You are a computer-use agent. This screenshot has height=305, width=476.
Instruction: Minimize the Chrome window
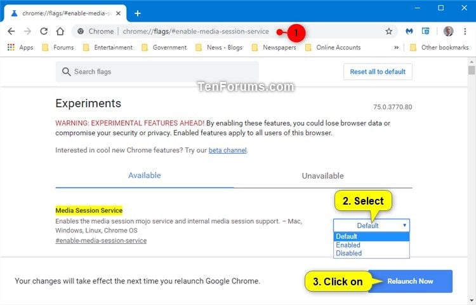[x=418, y=8]
